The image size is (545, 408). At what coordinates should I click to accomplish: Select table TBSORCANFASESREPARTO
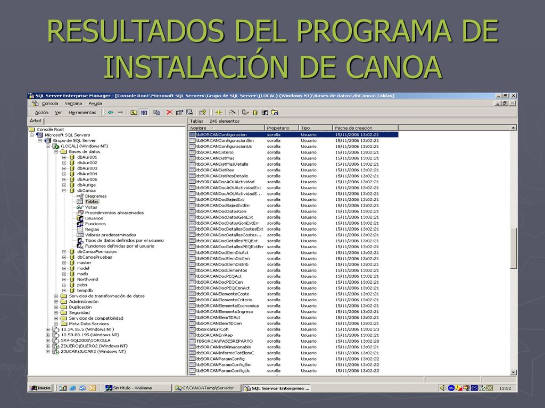pos(225,341)
